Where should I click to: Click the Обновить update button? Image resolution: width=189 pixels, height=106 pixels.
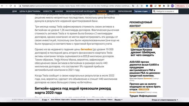pyautogui.click(x=180, y=6)
